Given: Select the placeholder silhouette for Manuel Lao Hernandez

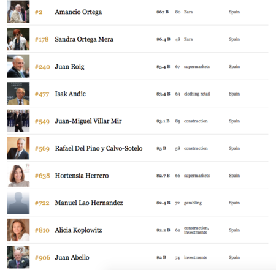Looking at the screenshot, I should click(x=18, y=203).
